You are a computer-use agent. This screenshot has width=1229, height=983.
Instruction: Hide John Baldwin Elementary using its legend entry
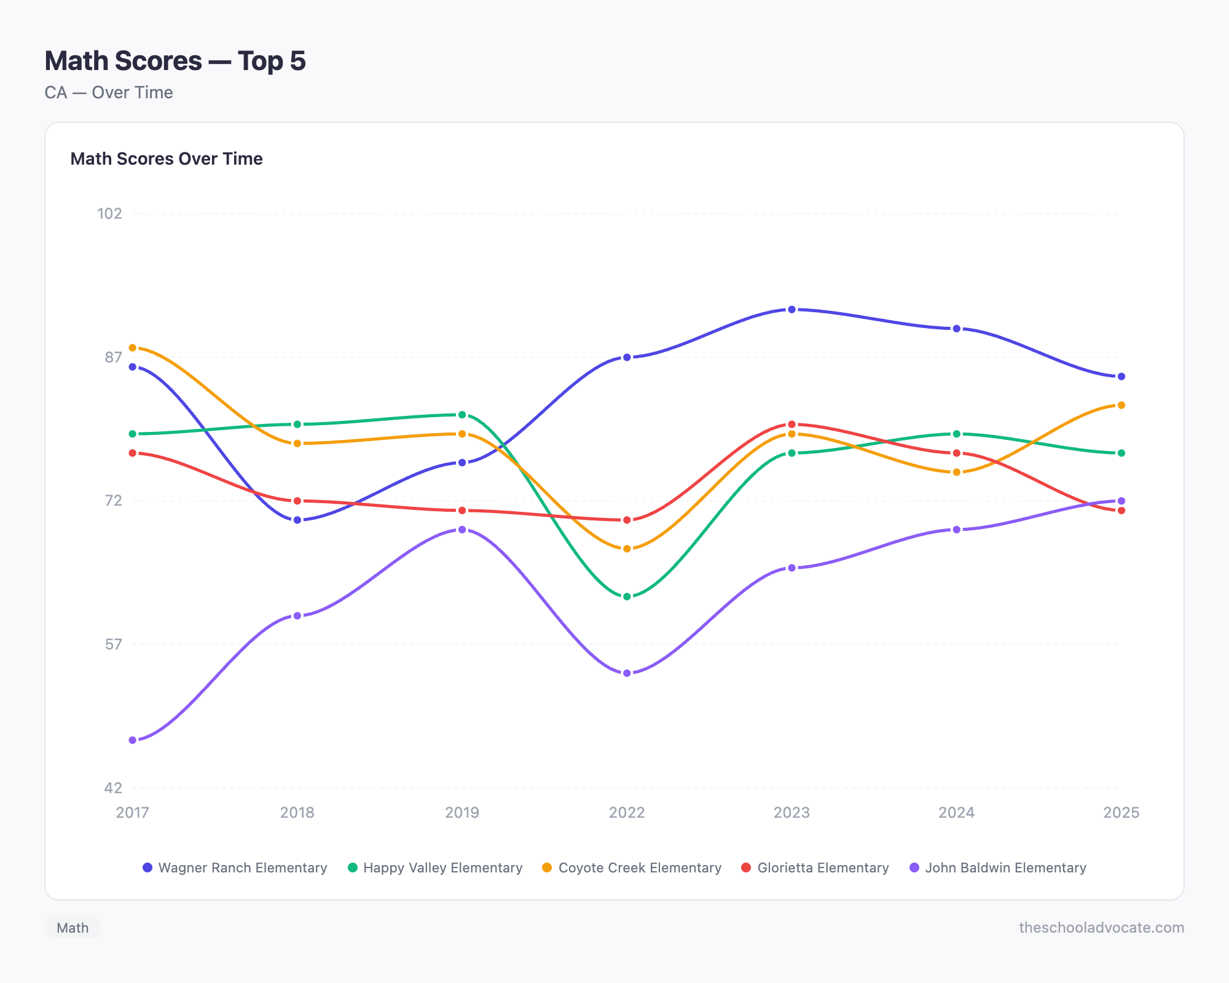point(1002,868)
